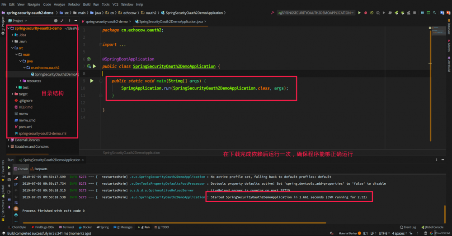The width and height of the screenshot is (452, 236).
Task: Click the green Run button in top toolbar
Action: (360, 13)
